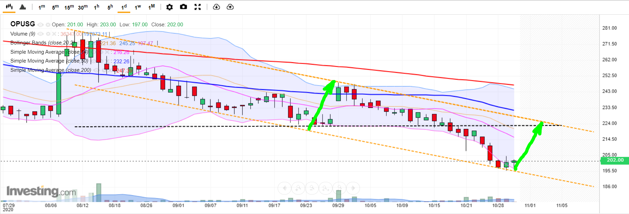Click the 224.00 price axis label
Screen dimensions: 629x214
[609, 123]
